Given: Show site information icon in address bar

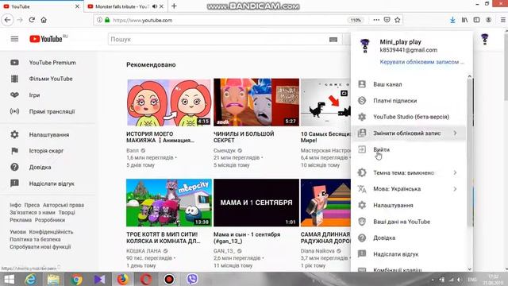Looking at the screenshot, I should pos(99,20).
